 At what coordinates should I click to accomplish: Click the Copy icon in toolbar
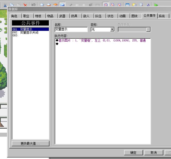[12, 5]
